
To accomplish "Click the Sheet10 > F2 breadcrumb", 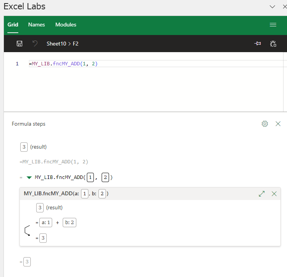I will pyautogui.click(x=62, y=44).
